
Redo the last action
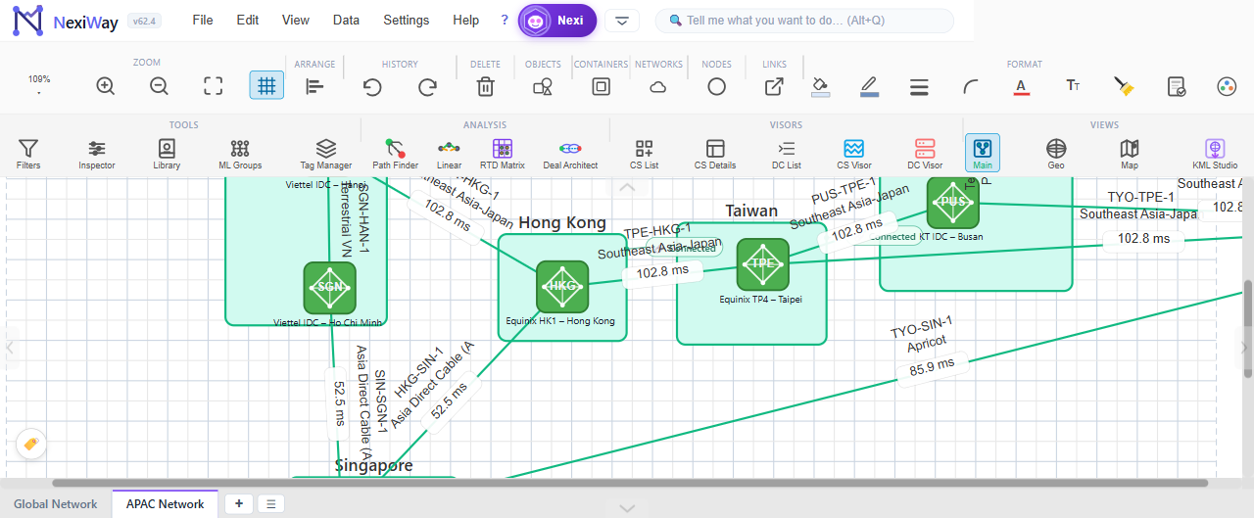coord(427,86)
